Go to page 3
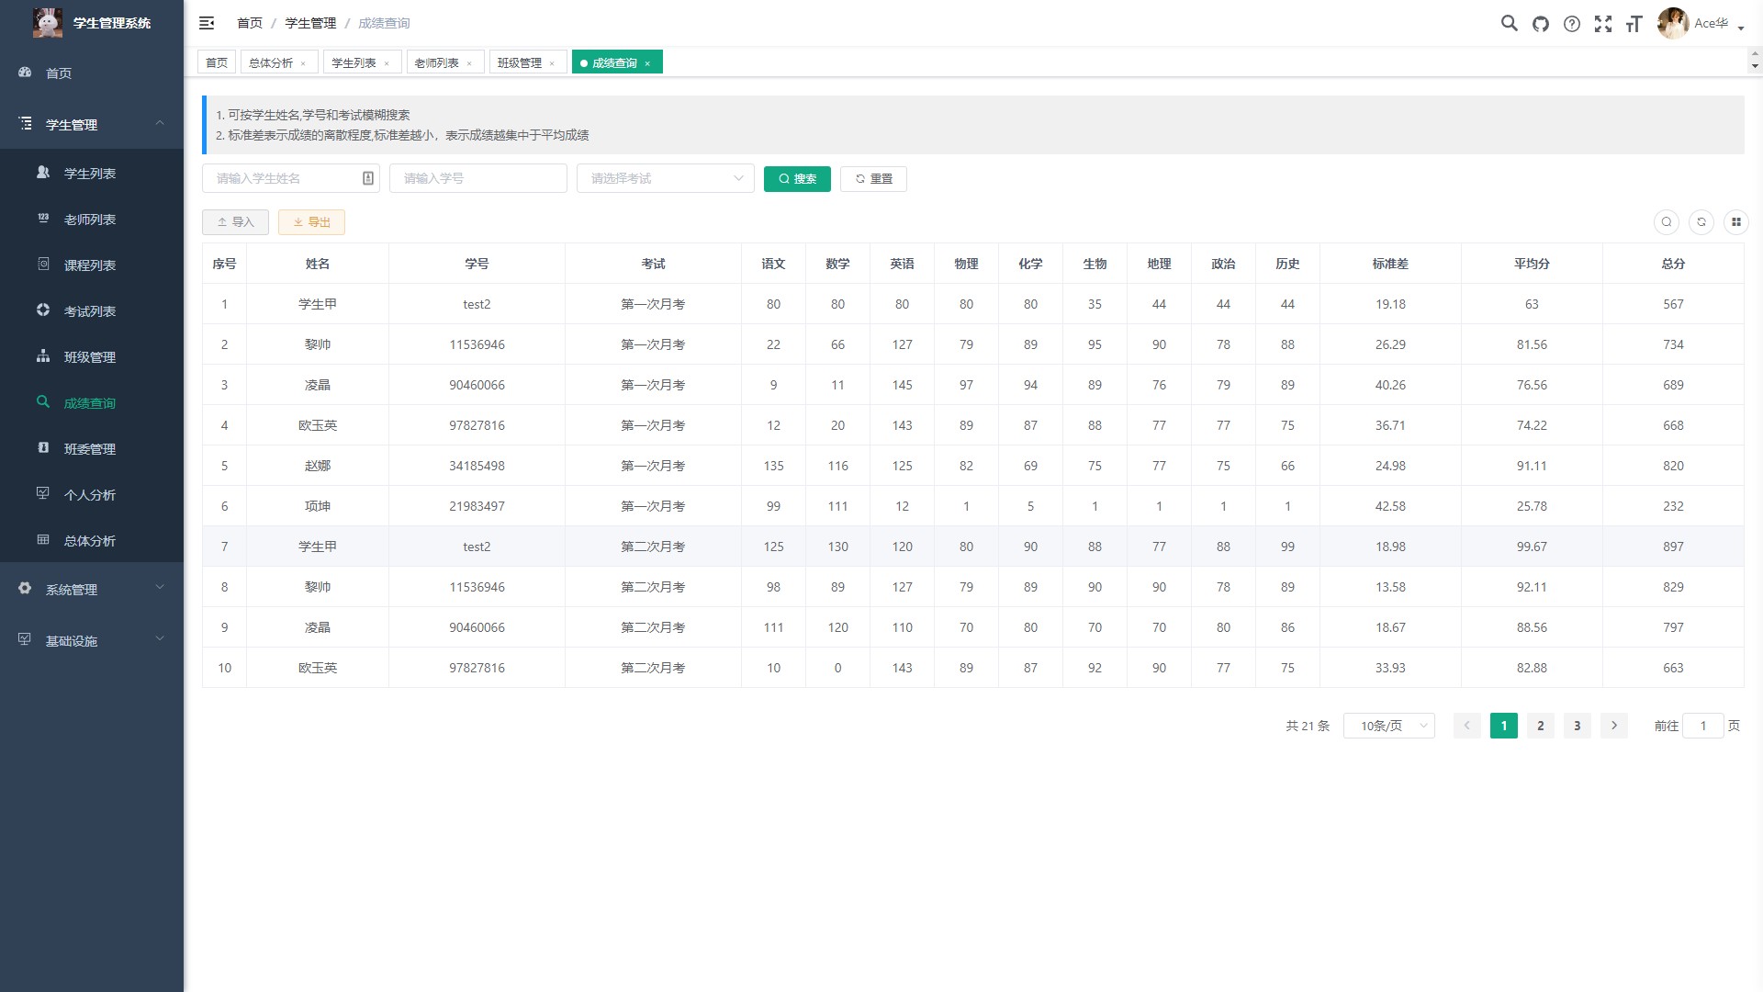Screen dimensions: 1763x992 1578,726
